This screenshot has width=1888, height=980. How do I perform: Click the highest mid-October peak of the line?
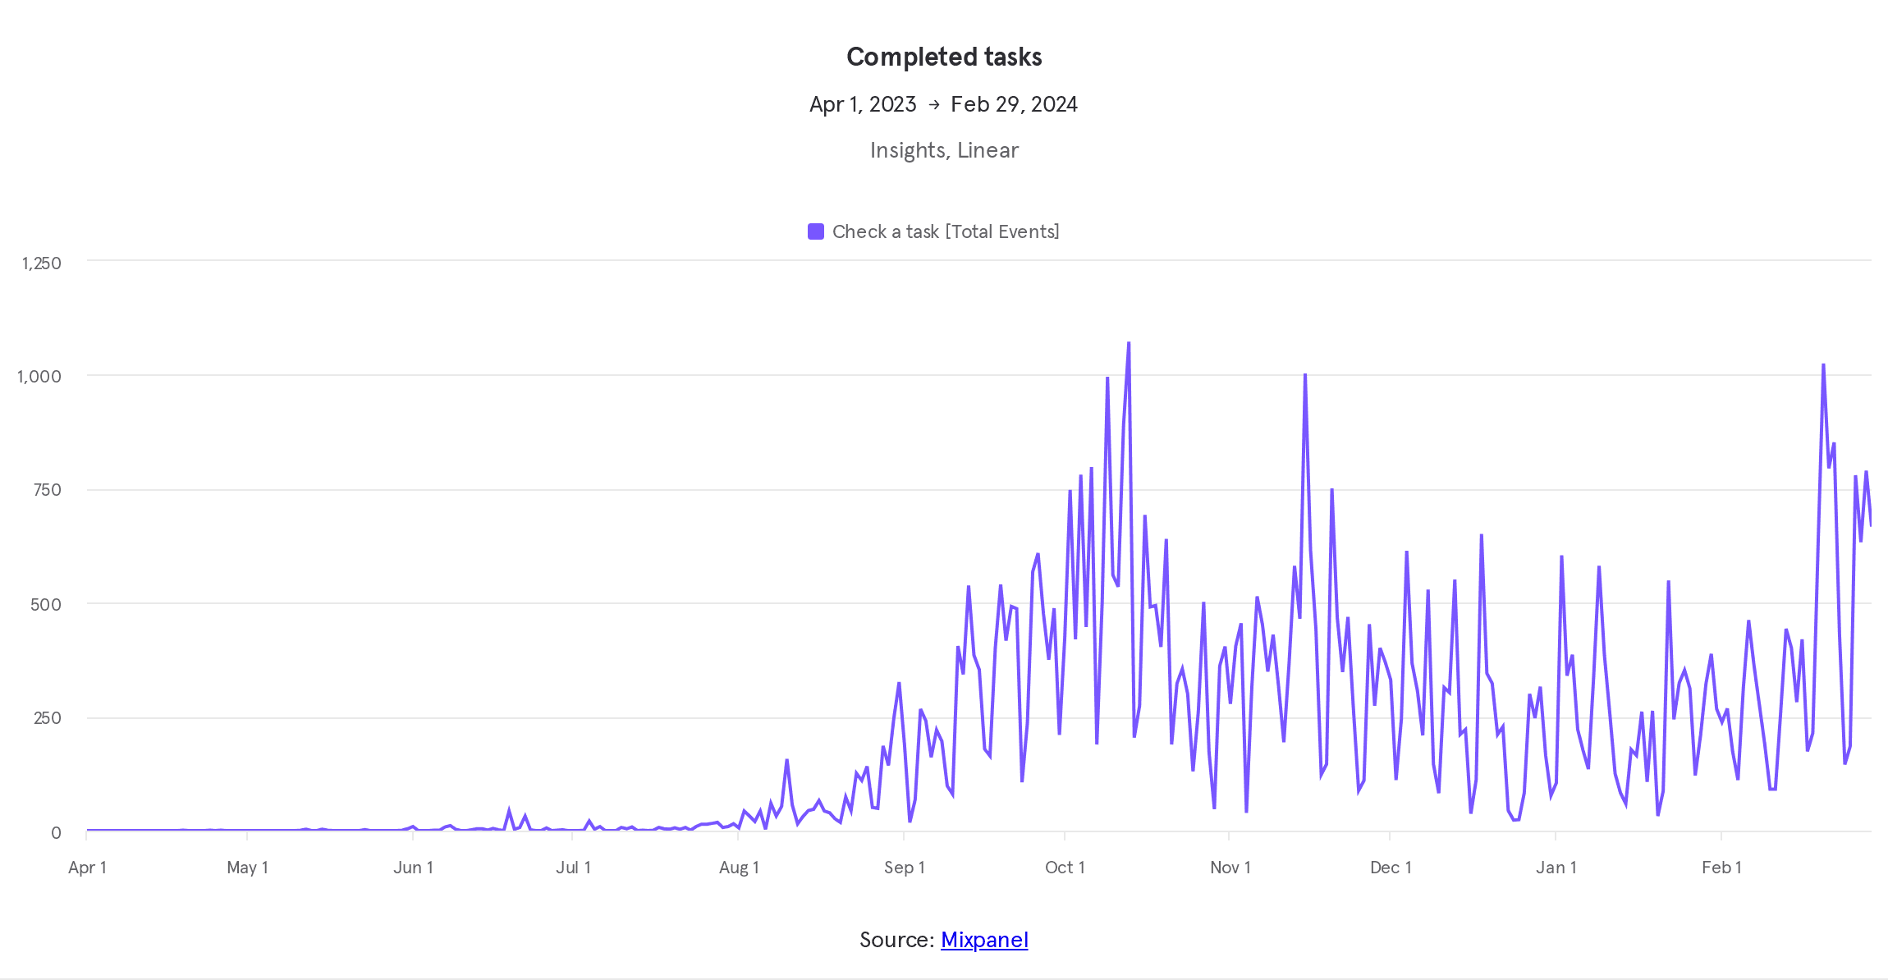(1129, 343)
